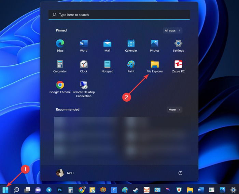The height and width of the screenshot is (194, 239).
Task: Open the Calculator app
Action: tap(60, 66)
